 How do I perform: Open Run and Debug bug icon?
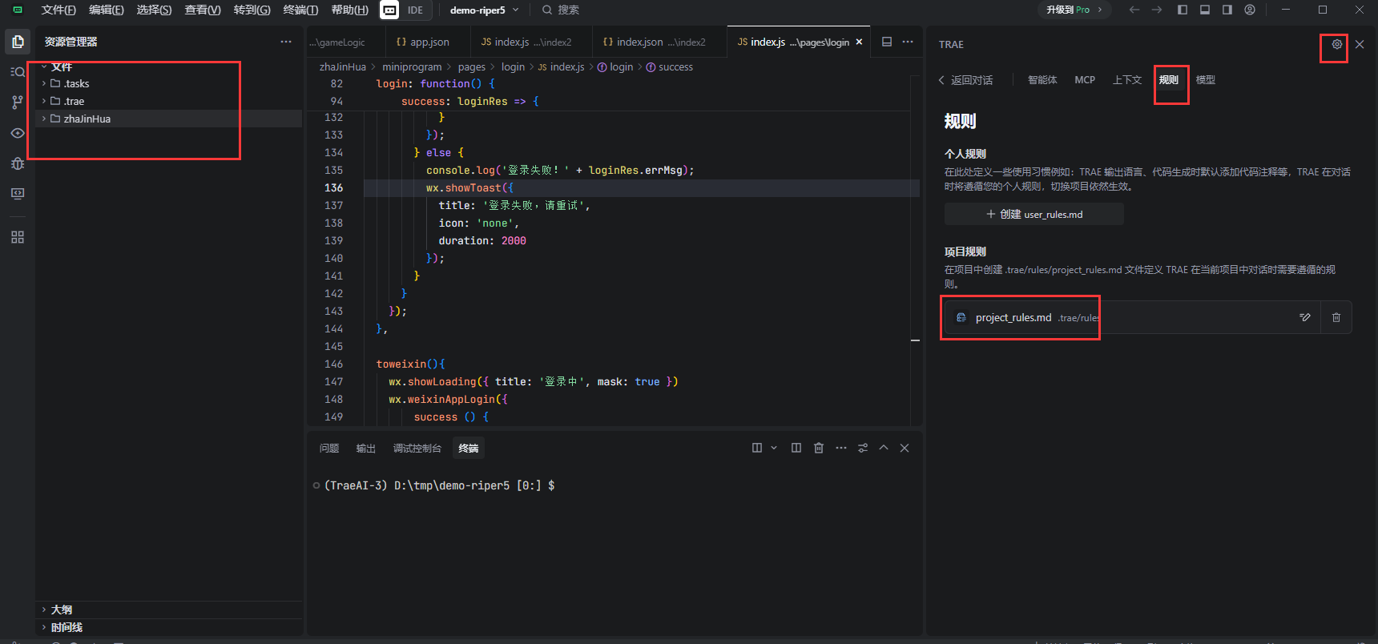click(x=18, y=163)
